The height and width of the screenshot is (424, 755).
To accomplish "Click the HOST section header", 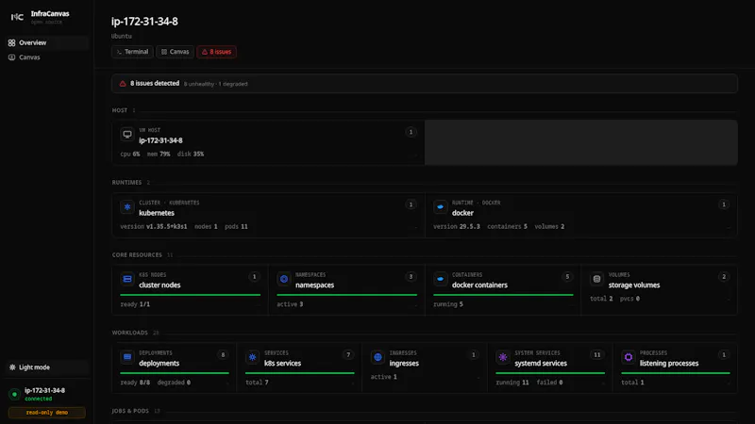I will [120, 110].
